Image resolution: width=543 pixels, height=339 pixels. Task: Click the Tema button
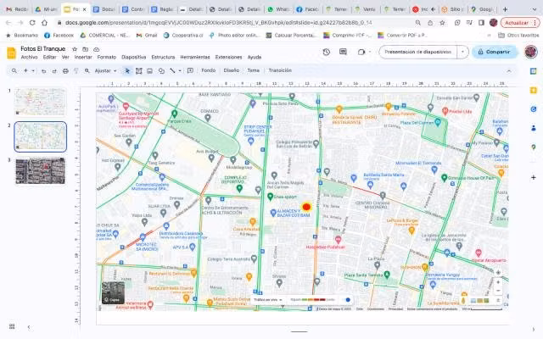point(253,70)
